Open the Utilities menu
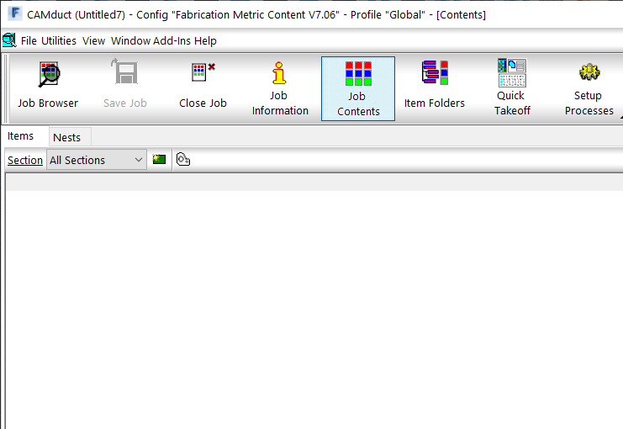 point(59,40)
